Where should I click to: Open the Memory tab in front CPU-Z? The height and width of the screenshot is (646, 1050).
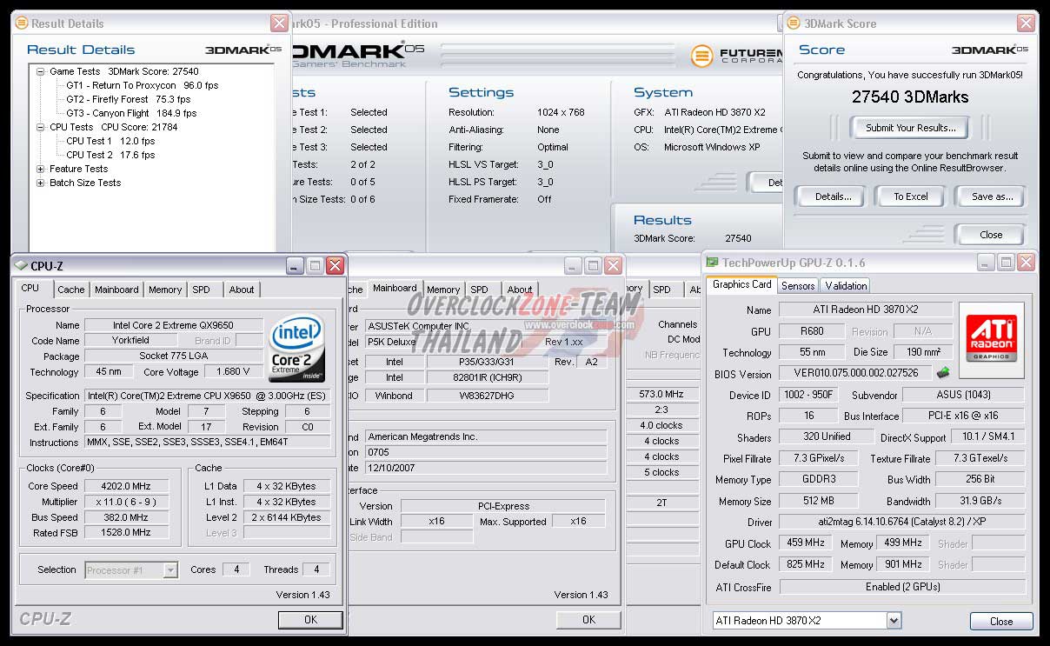point(165,290)
